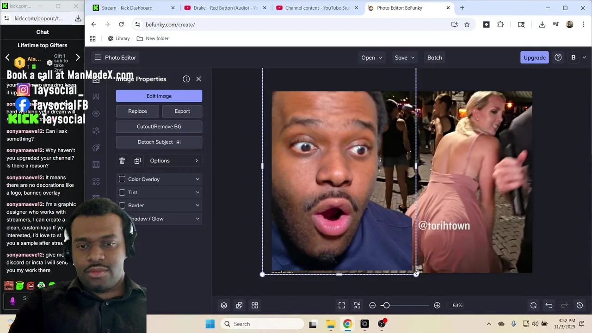Expand the Color Overlay section chevron
This screenshot has height=333, width=592.
click(x=197, y=179)
